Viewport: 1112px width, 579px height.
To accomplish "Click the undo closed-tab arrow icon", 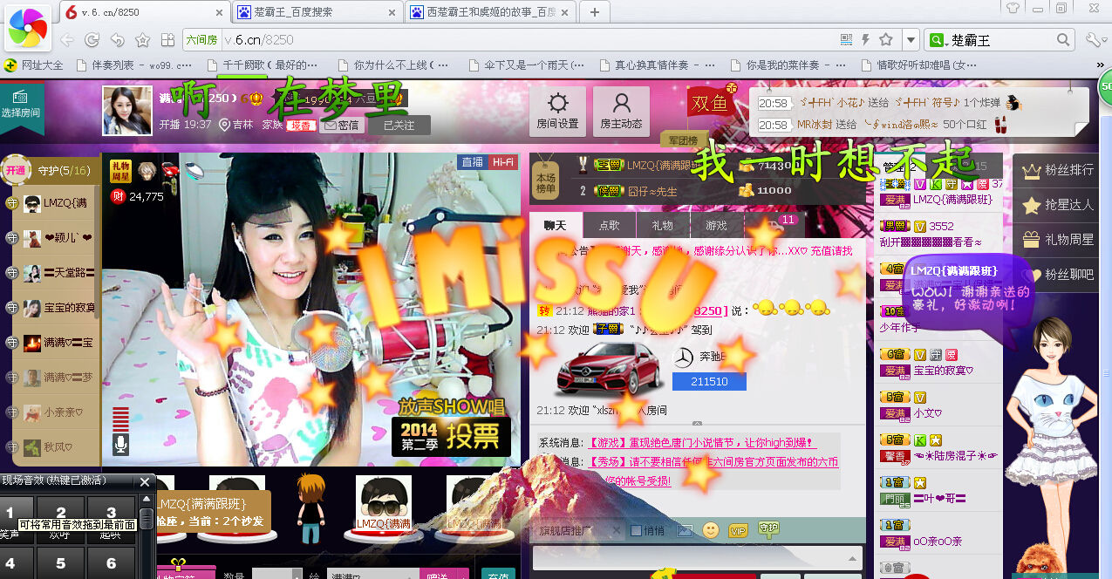I will tap(118, 40).
